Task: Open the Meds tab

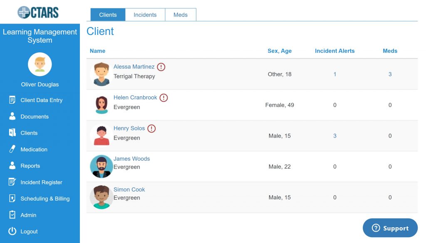Action: [x=181, y=15]
